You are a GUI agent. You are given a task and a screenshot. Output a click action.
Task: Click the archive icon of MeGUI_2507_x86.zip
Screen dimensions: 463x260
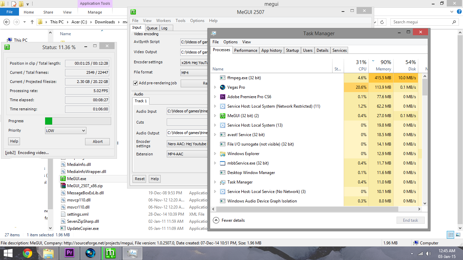click(63, 186)
